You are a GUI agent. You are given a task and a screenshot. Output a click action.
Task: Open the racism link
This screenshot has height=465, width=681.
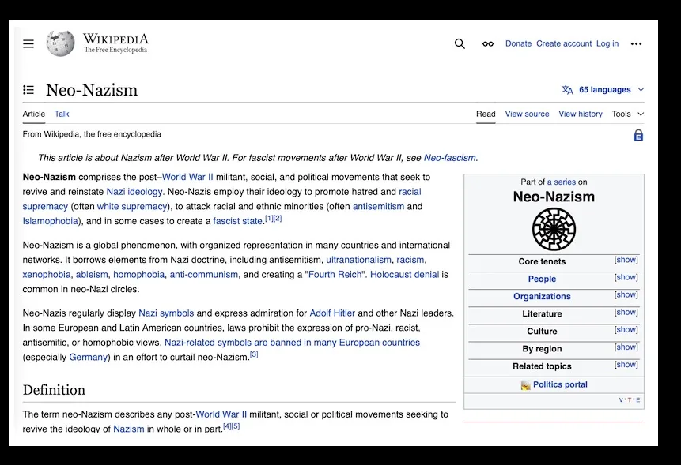(x=410, y=260)
